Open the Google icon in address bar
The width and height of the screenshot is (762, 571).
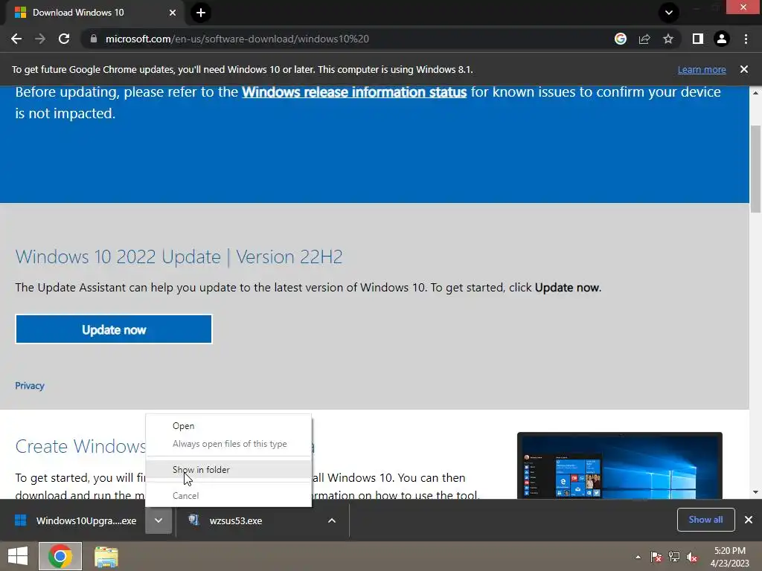click(x=621, y=39)
